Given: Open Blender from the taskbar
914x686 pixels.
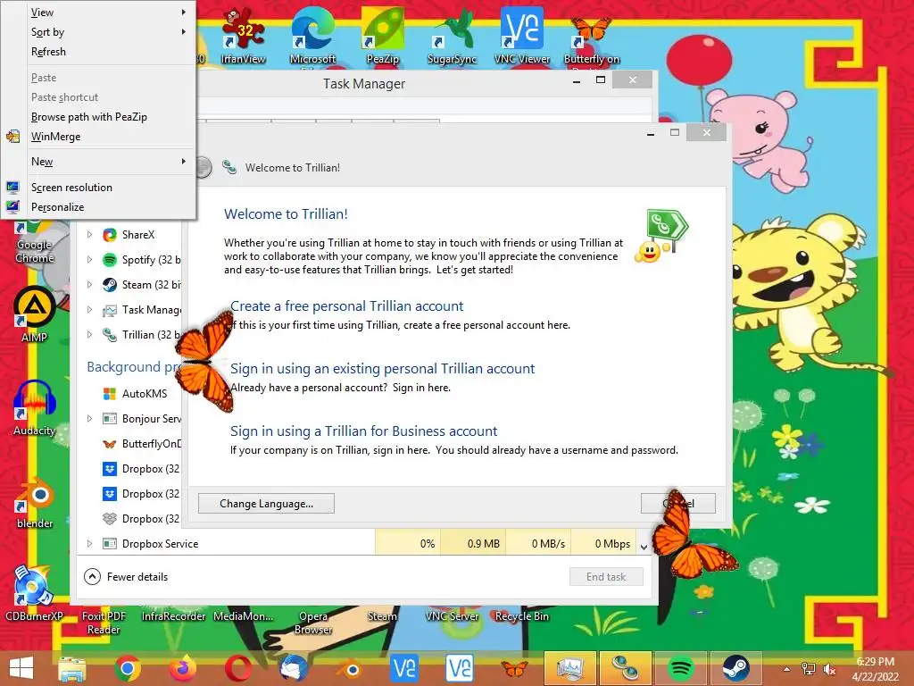Looking at the screenshot, I should coord(349,668).
